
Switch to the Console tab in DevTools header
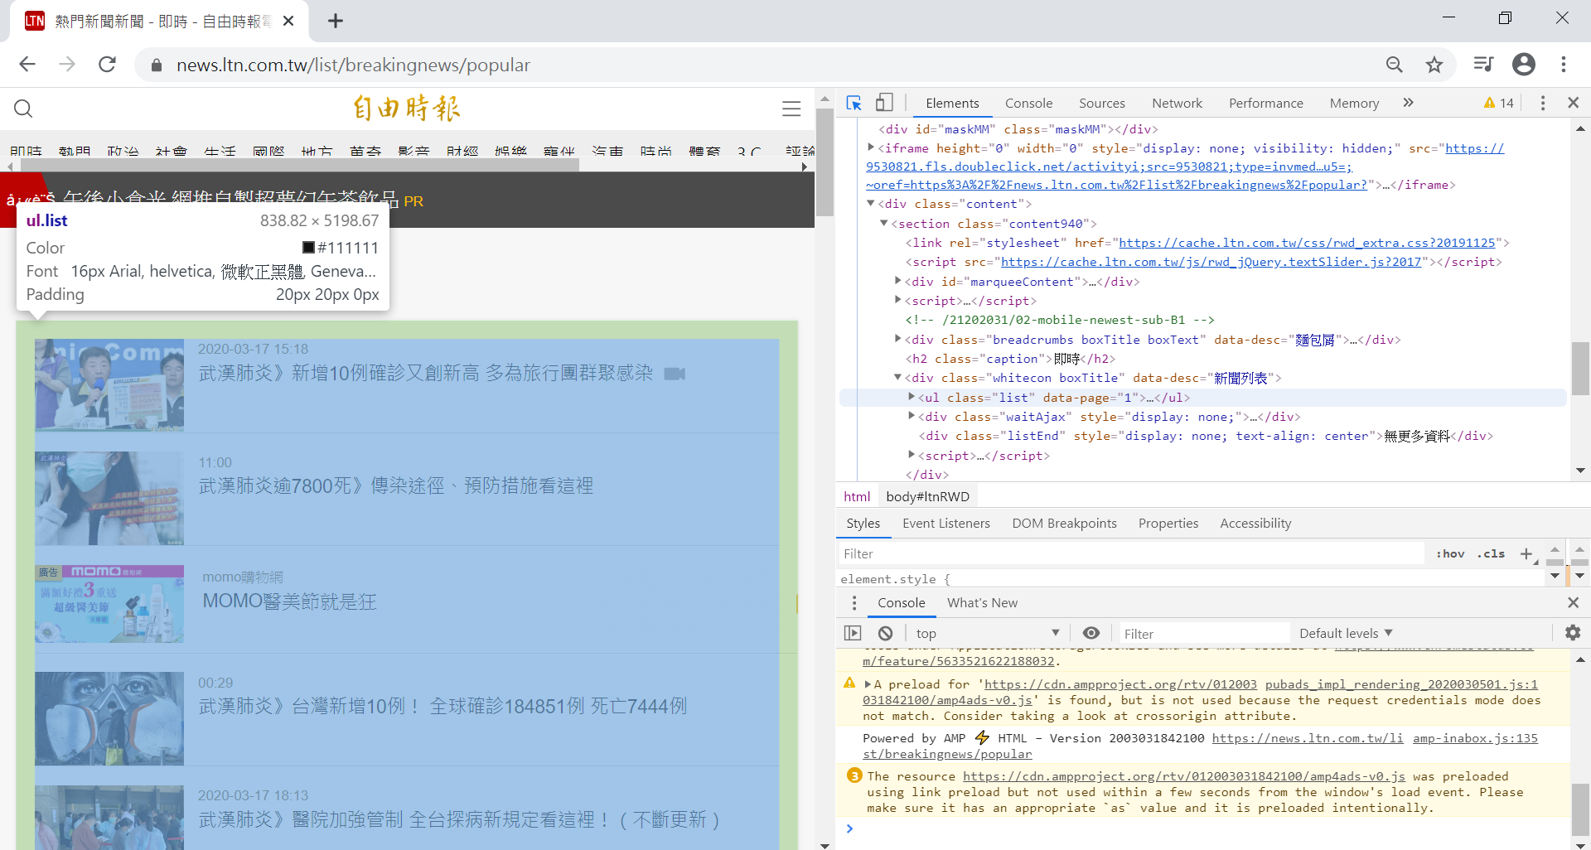tap(1028, 103)
